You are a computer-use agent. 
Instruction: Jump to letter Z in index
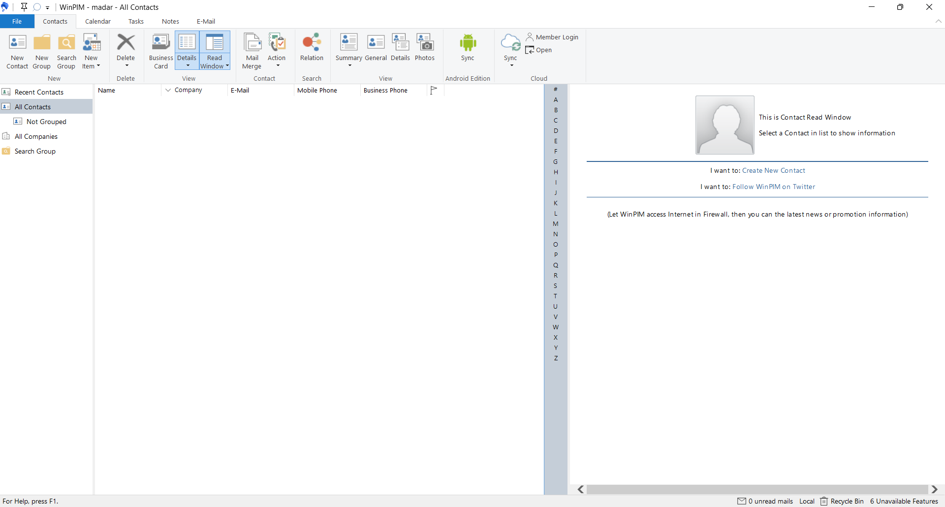556,358
